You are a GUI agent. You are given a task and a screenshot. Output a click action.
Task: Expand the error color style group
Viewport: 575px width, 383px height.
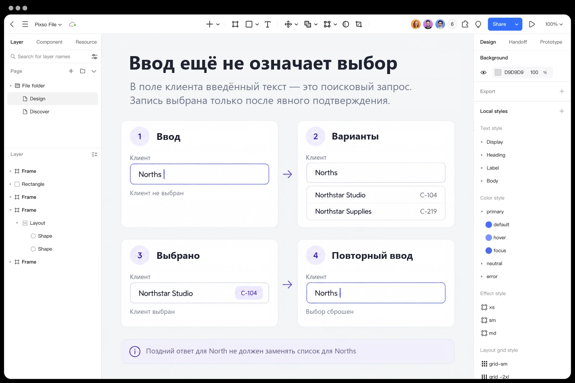tap(482, 276)
